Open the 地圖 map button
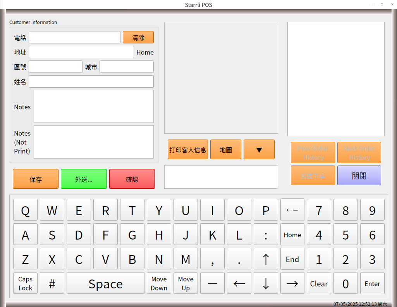 (x=225, y=150)
